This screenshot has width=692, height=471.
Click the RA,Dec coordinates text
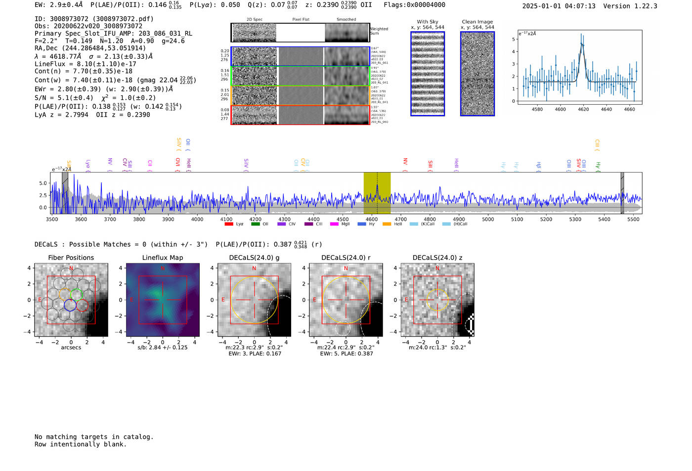(90, 48)
